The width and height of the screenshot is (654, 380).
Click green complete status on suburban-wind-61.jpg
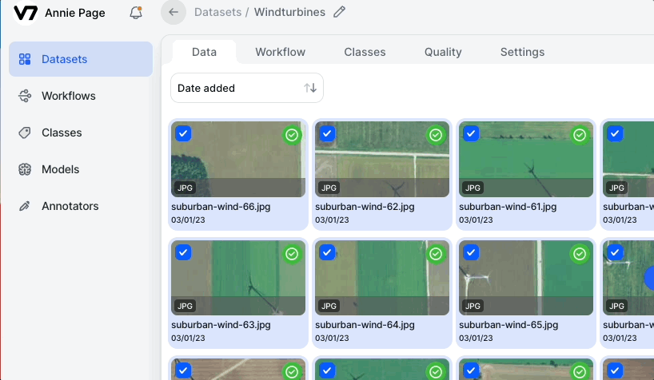(580, 135)
